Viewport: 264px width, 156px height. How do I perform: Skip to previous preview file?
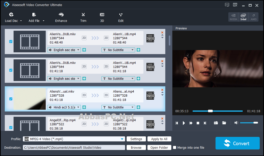177,123
